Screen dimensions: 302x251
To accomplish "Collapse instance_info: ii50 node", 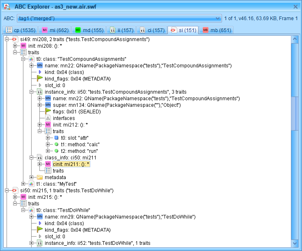I will (32, 92).
